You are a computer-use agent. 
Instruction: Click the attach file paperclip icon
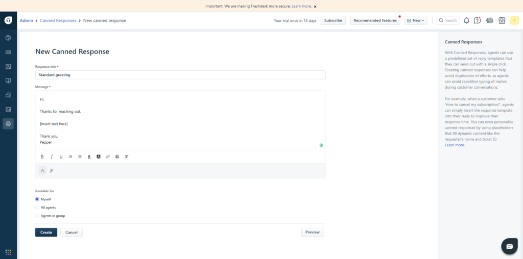pos(52,171)
